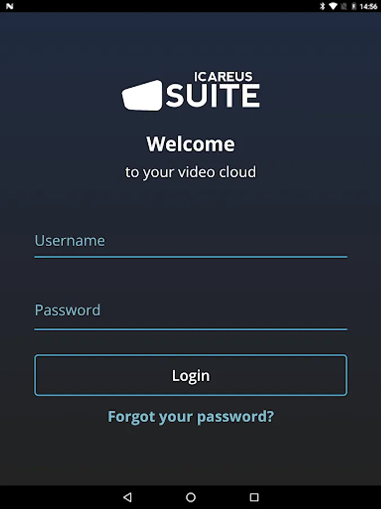
Task: Tap the large SUITE wordmark
Action: (x=213, y=96)
